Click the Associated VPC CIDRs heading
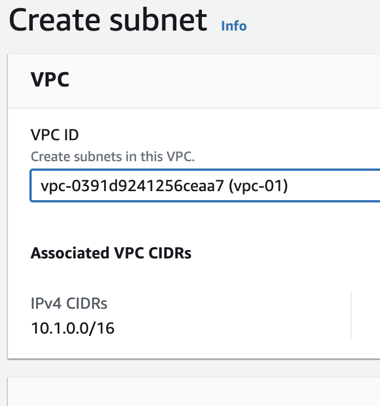 111,253
